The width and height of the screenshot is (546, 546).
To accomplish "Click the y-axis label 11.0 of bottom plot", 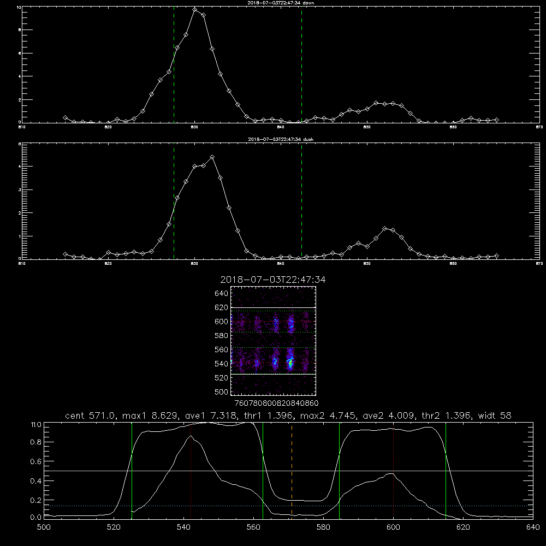I will coord(36,424).
